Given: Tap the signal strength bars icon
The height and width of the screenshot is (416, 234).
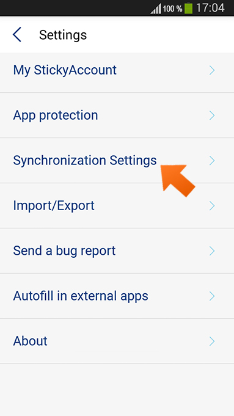Looking at the screenshot, I should 156,9.
